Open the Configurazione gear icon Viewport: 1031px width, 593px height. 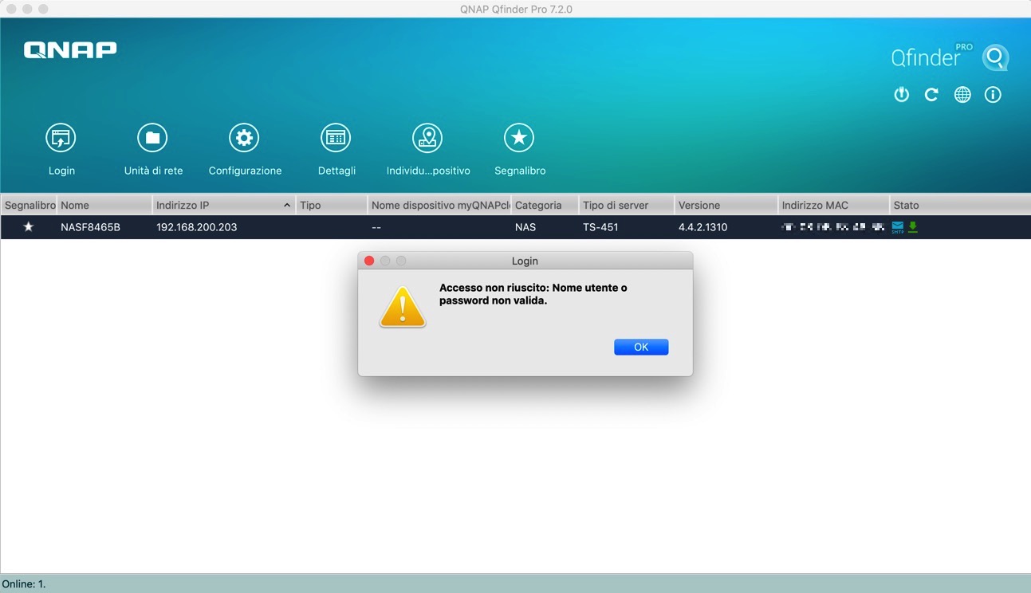pos(244,139)
